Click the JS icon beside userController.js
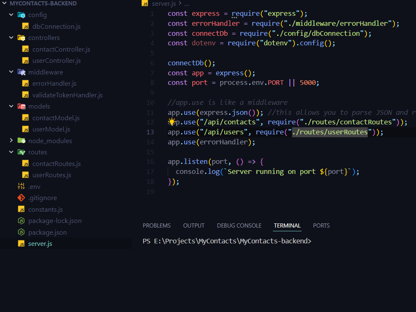416x312 pixels. coord(25,60)
